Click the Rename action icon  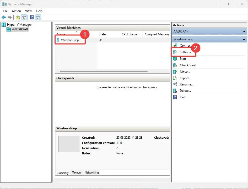pyautogui.click(x=175, y=84)
